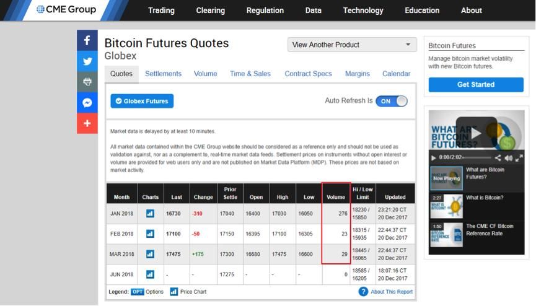Open the MAR 2018 price chart icon

tap(150, 254)
